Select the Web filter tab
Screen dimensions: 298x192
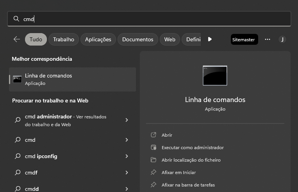(x=170, y=39)
